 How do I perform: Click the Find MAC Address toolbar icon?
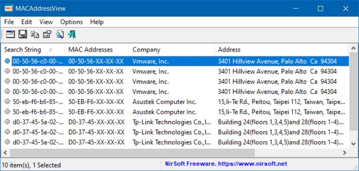[x=10, y=35]
